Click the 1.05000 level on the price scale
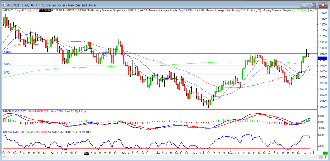Viewport: 330px width, 161px height. tap(322, 106)
